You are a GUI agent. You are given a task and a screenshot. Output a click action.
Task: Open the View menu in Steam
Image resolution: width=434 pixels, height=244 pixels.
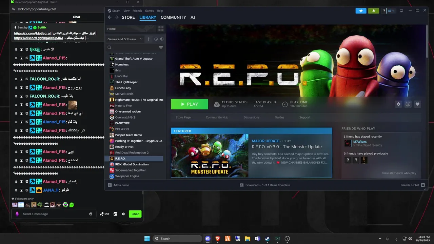126,11
